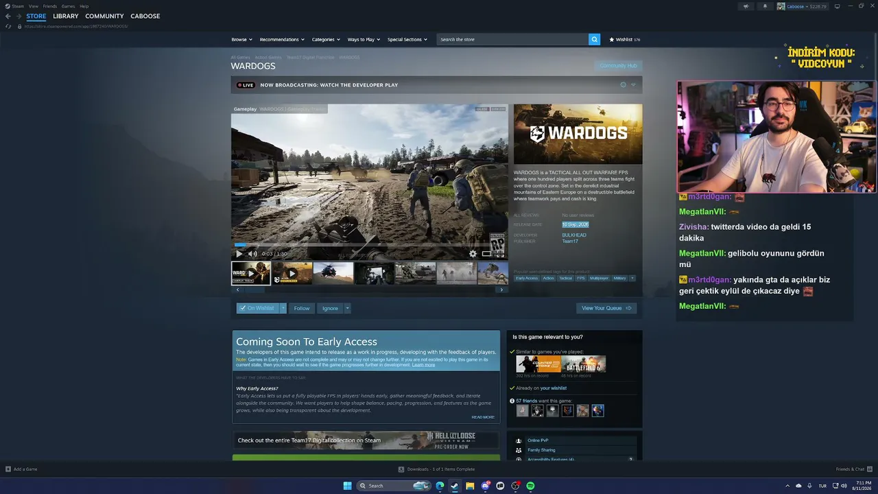878x494 pixels.
Task: Click the Windows taskbar Search box
Action: (394, 486)
